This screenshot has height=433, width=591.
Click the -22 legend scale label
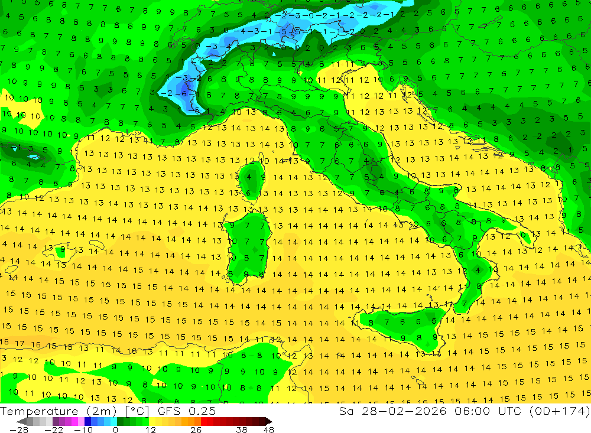[54, 429]
